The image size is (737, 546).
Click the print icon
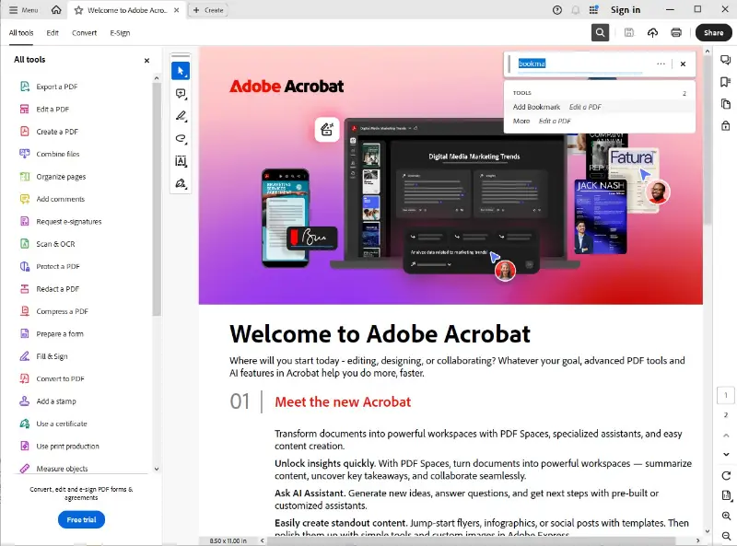coord(676,33)
